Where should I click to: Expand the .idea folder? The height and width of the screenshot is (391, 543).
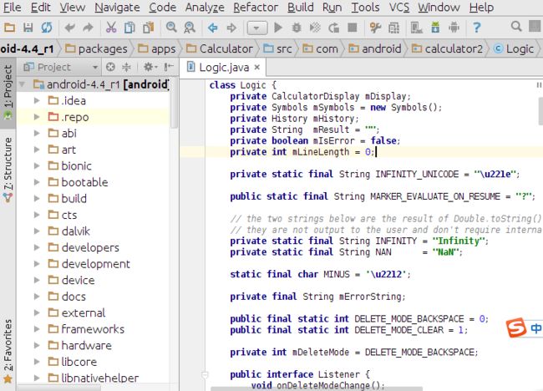click(x=37, y=101)
